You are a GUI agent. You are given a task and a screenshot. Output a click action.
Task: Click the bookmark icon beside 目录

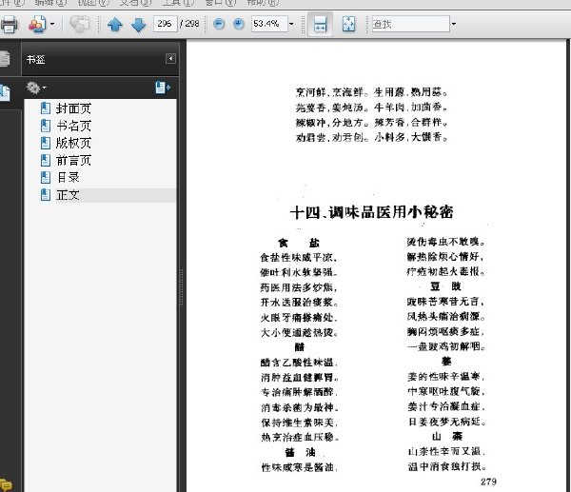tap(46, 178)
